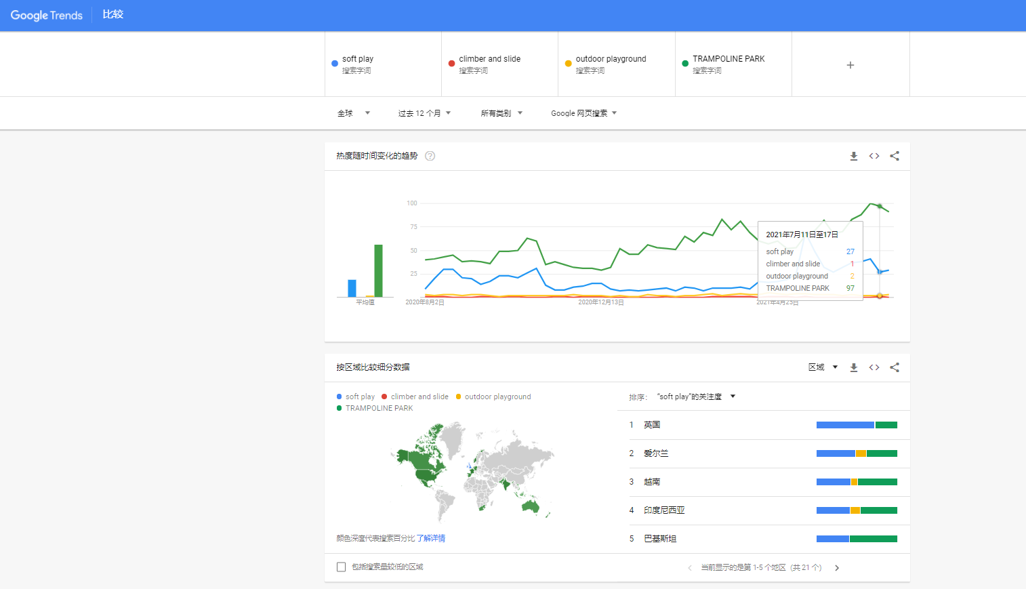Open the sort-by "soft play" dropdown
Viewport: 1026px width, 589px height.
click(695, 397)
